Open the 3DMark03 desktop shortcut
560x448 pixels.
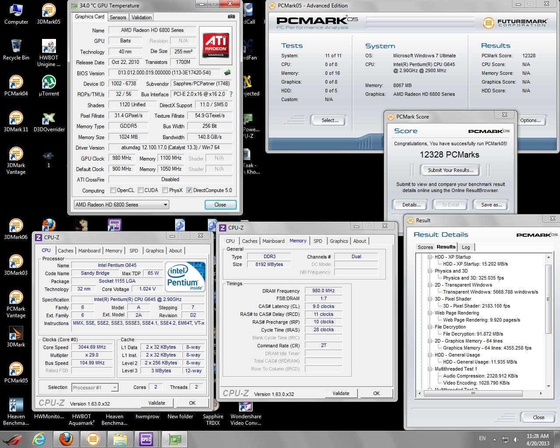tap(16, 265)
